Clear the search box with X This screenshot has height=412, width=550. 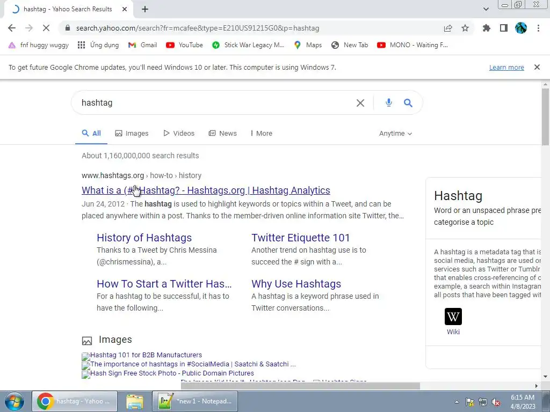coord(360,103)
